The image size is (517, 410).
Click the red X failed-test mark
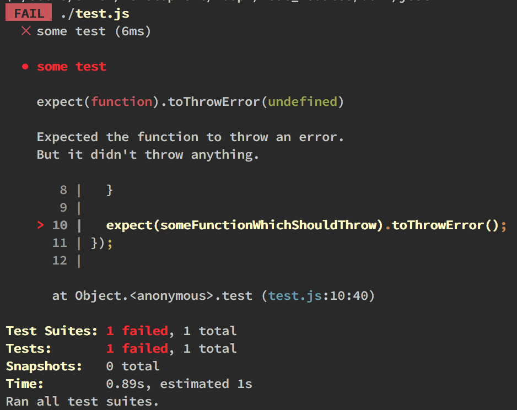click(25, 31)
